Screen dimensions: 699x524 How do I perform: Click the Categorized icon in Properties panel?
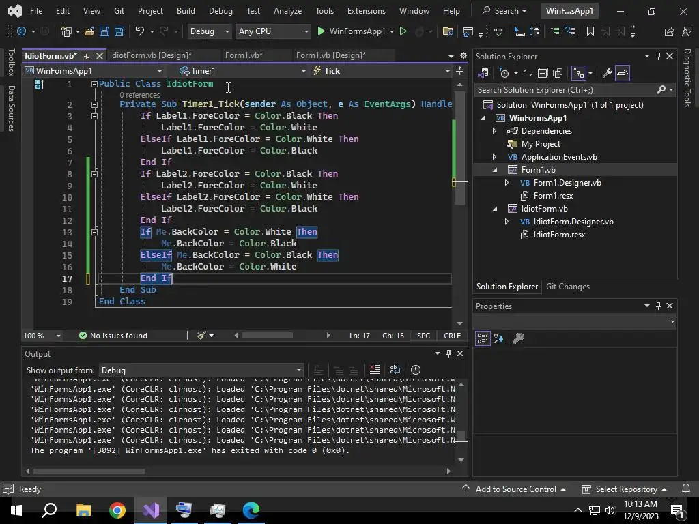point(483,338)
